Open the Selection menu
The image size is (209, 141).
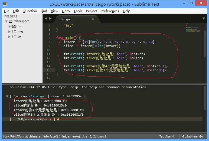click(x=30, y=11)
